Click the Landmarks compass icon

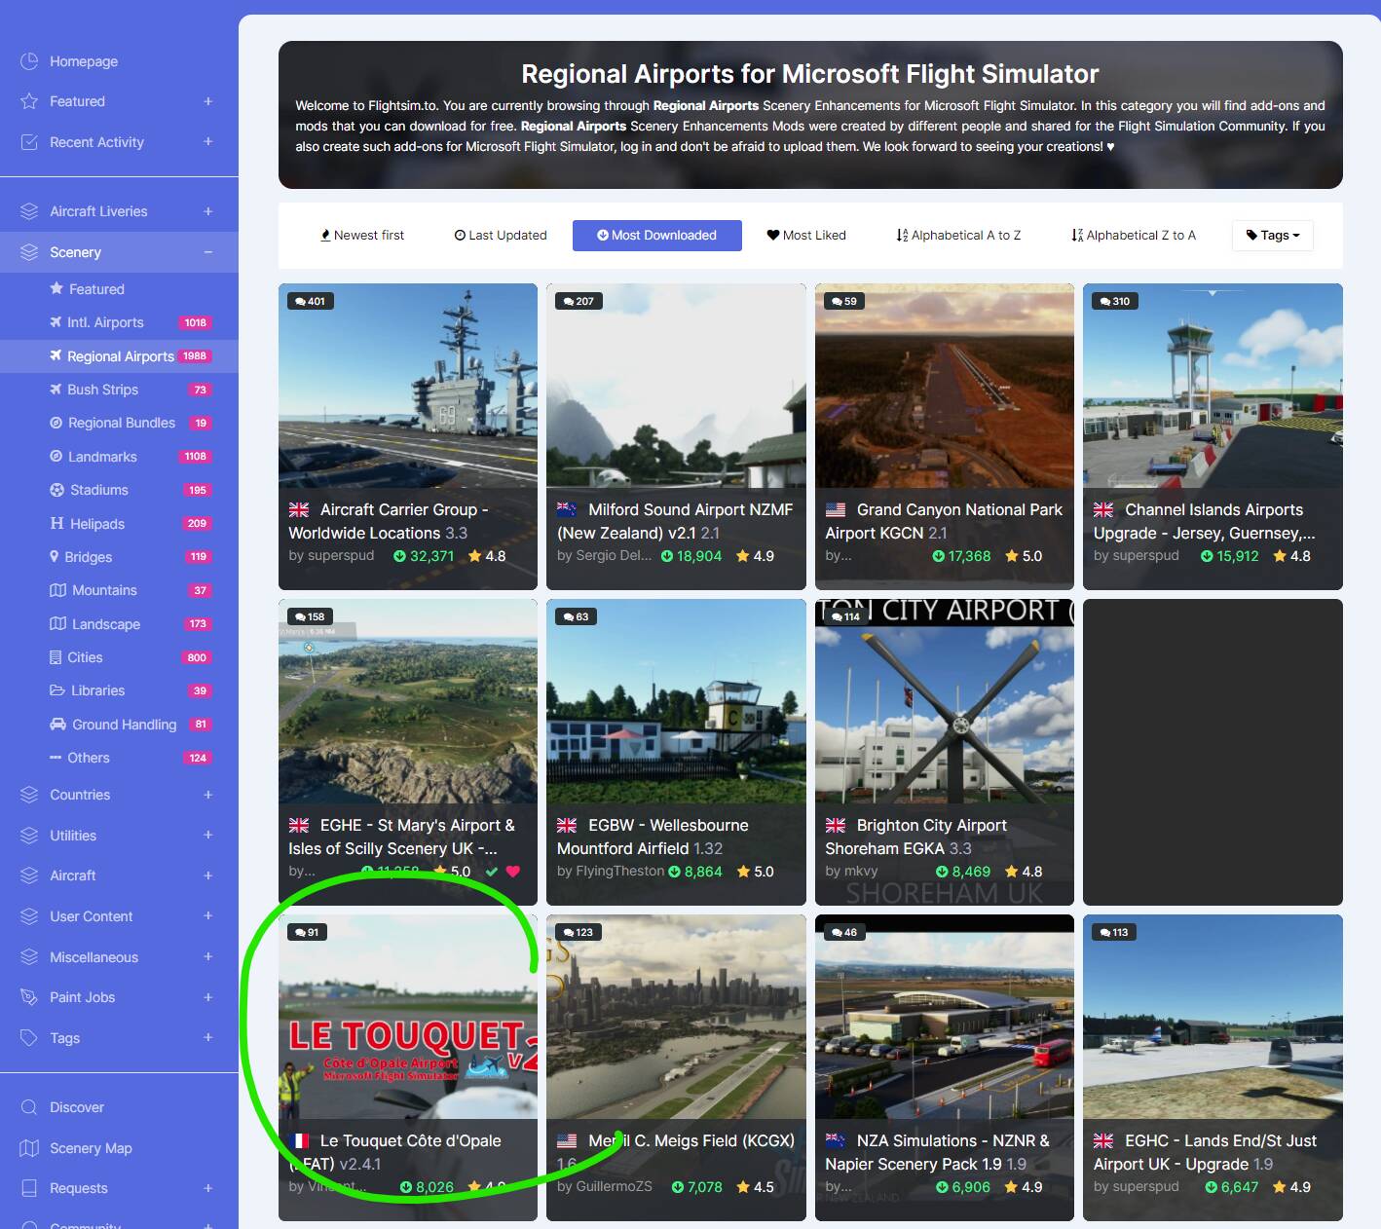(x=56, y=457)
